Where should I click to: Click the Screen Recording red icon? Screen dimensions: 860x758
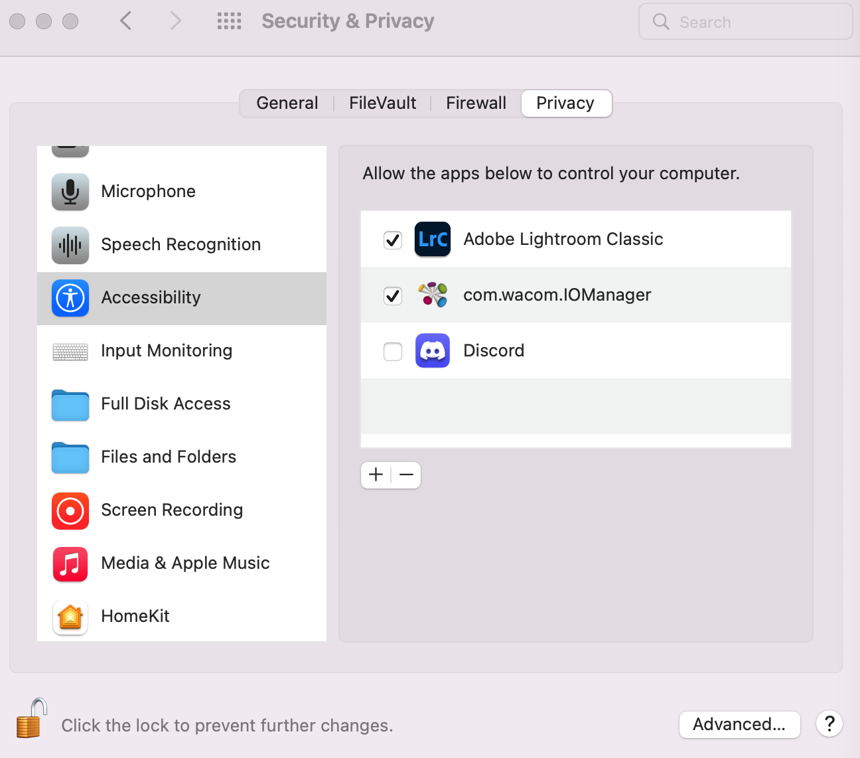(x=70, y=510)
